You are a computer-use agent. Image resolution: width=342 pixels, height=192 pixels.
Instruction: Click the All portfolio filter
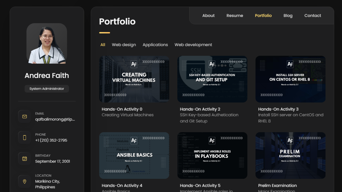pos(103,45)
